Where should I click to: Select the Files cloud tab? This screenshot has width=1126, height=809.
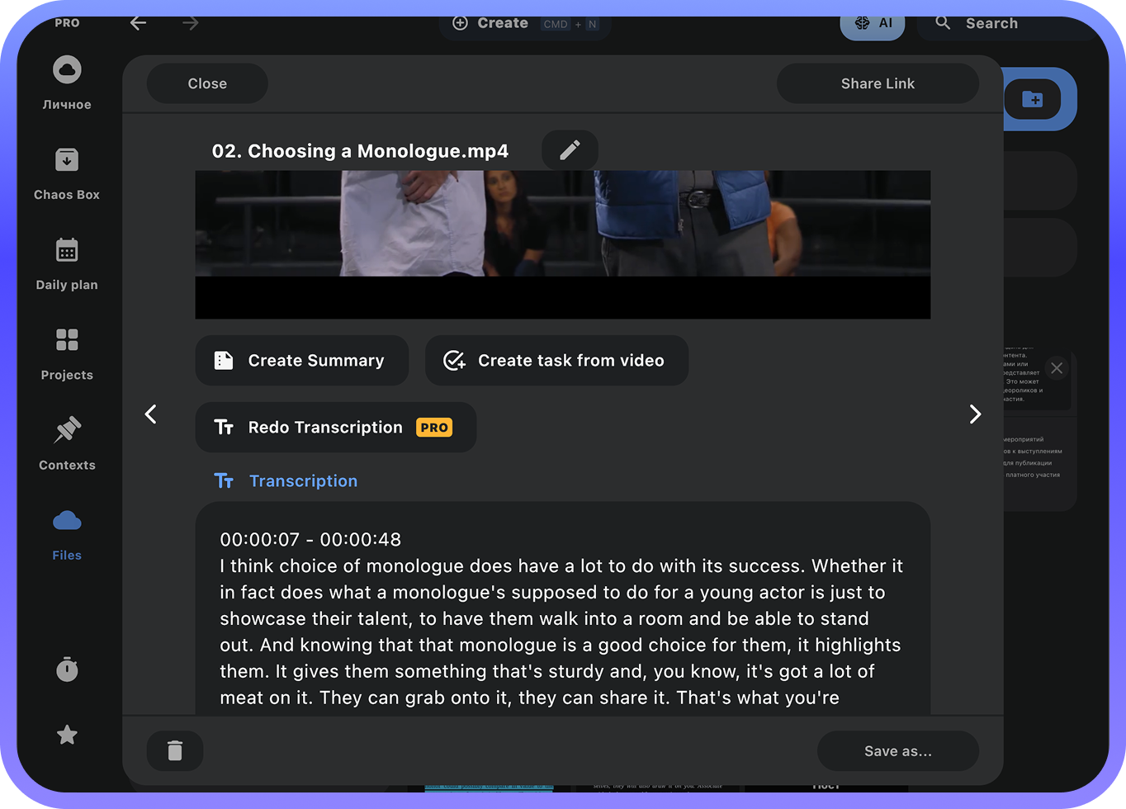point(67,534)
